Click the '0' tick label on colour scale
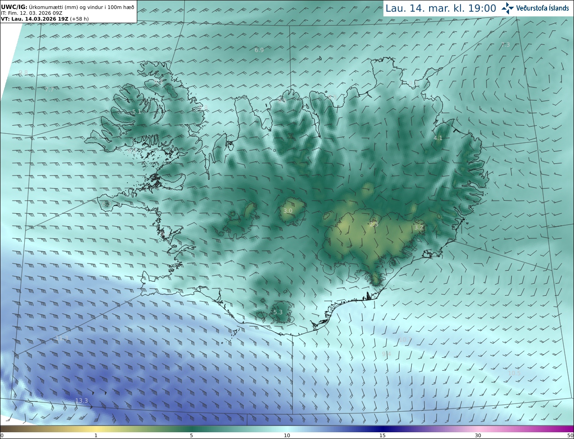574x439 pixels. tap(2, 435)
